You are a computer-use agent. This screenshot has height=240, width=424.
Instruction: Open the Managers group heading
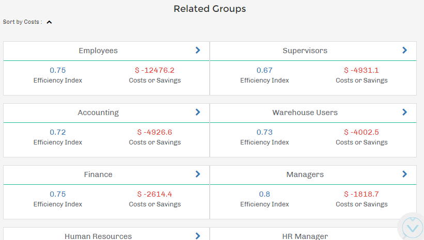(x=305, y=174)
